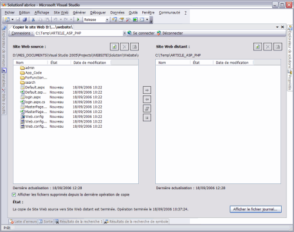Refresh the source web site file list
The height and width of the screenshot is (232, 294).
coord(114,47)
